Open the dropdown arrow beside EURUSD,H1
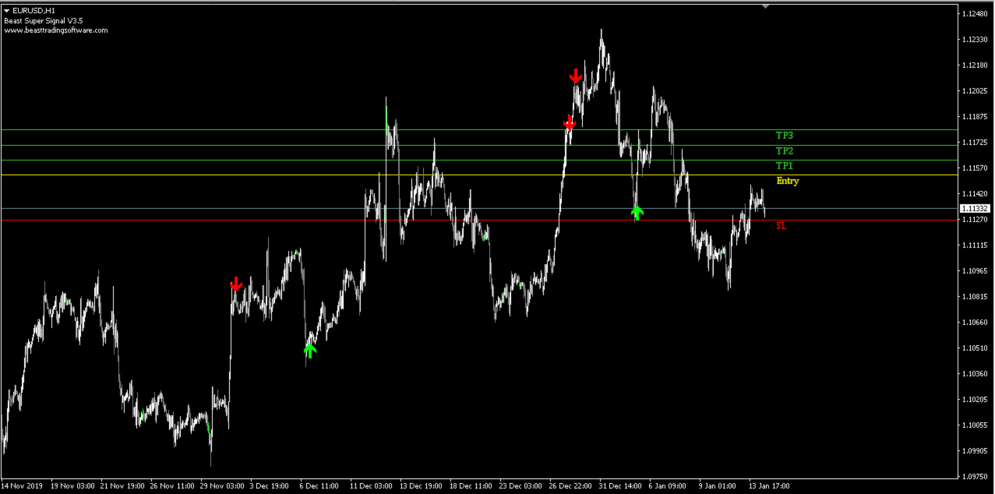The height and width of the screenshot is (494, 995). tap(7, 11)
